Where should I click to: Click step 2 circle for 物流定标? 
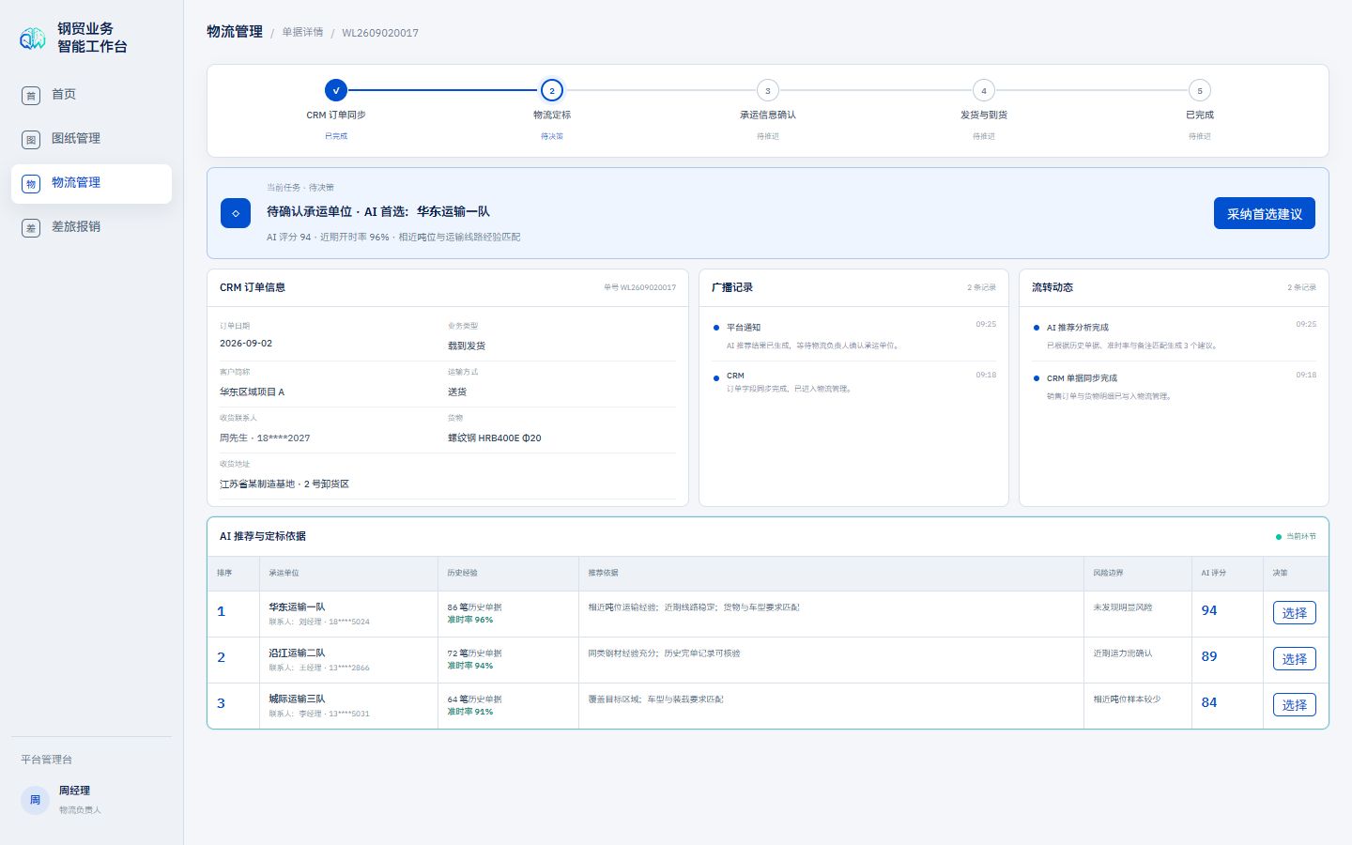pos(552,90)
